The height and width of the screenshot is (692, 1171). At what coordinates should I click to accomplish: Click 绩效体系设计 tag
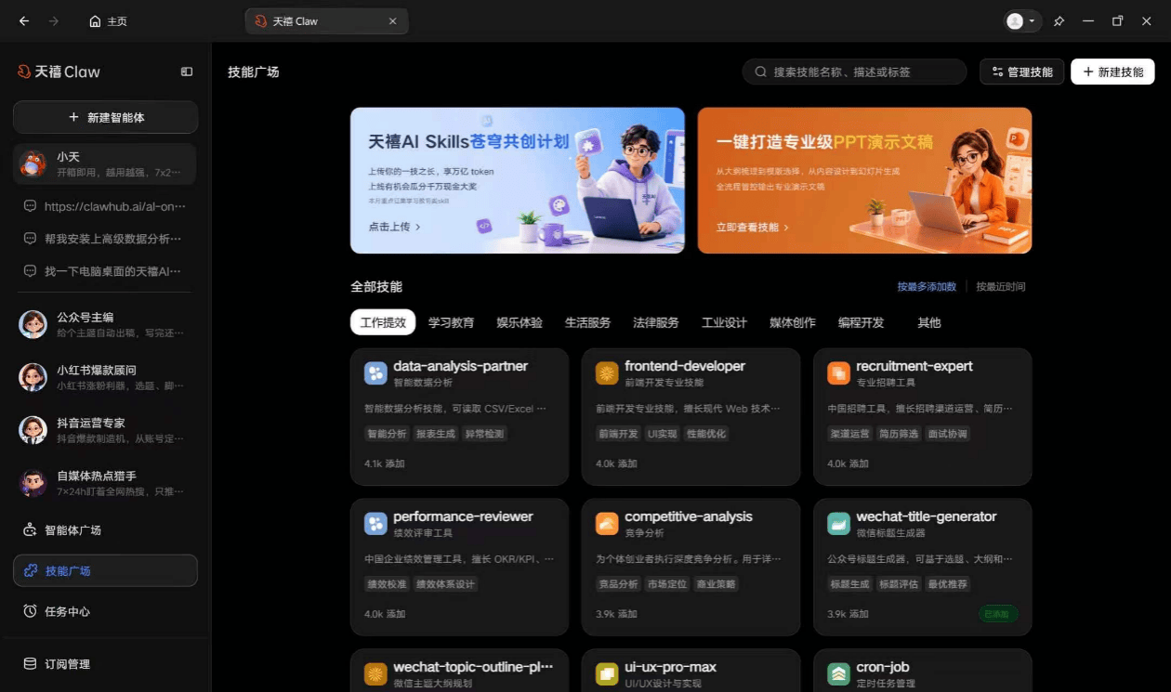445,584
